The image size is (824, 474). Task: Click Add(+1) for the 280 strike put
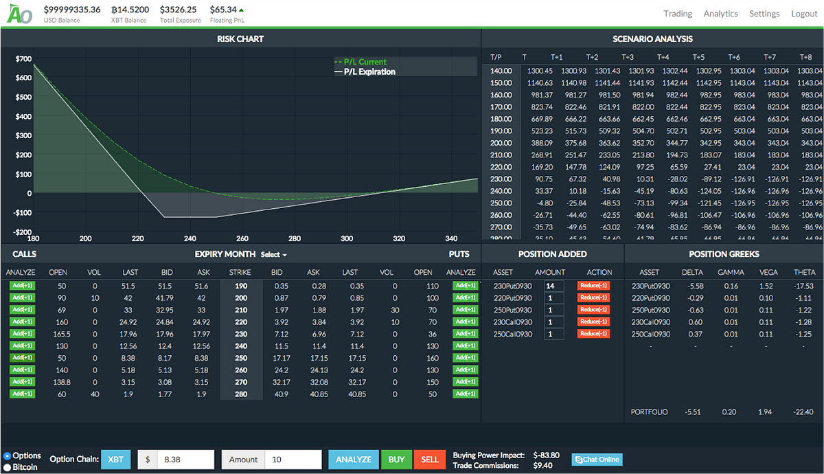465,394
